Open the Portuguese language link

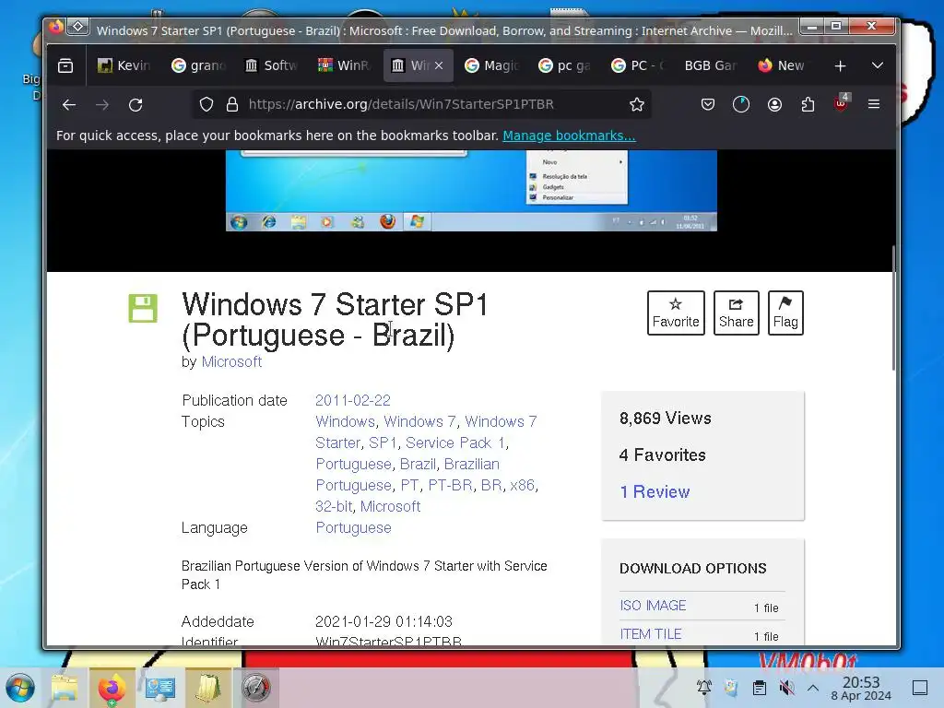tap(353, 528)
